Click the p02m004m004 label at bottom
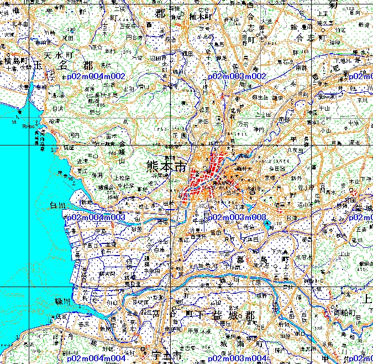This screenshot has width=373, height=364. click(96, 359)
